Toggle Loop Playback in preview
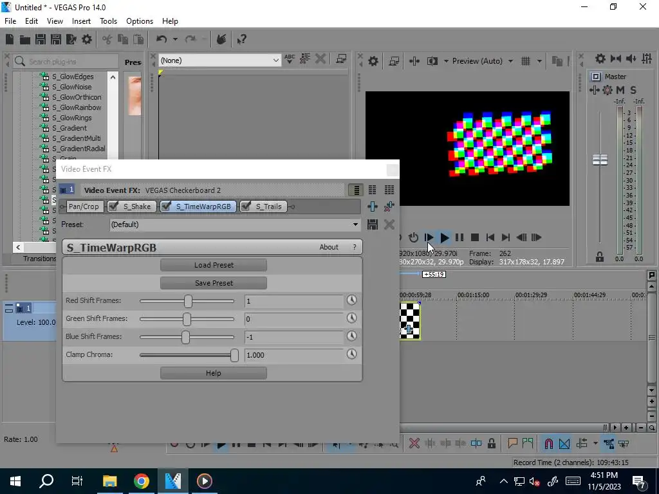 point(414,238)
